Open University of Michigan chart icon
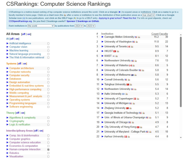The image size is (189, 159). 134,104
